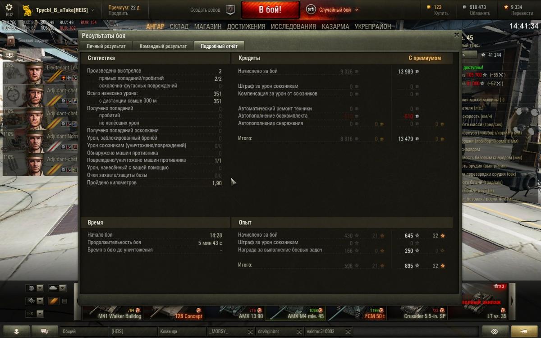The width and height of the screenshot is (541, 338).
Task: Advance the tank carousel right arrow
Action: click(512, 301)
